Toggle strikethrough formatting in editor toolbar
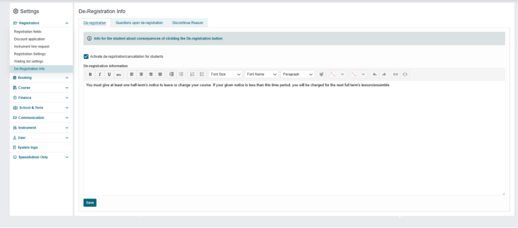This screenshot has width=518, height=228. coord(118,74)
